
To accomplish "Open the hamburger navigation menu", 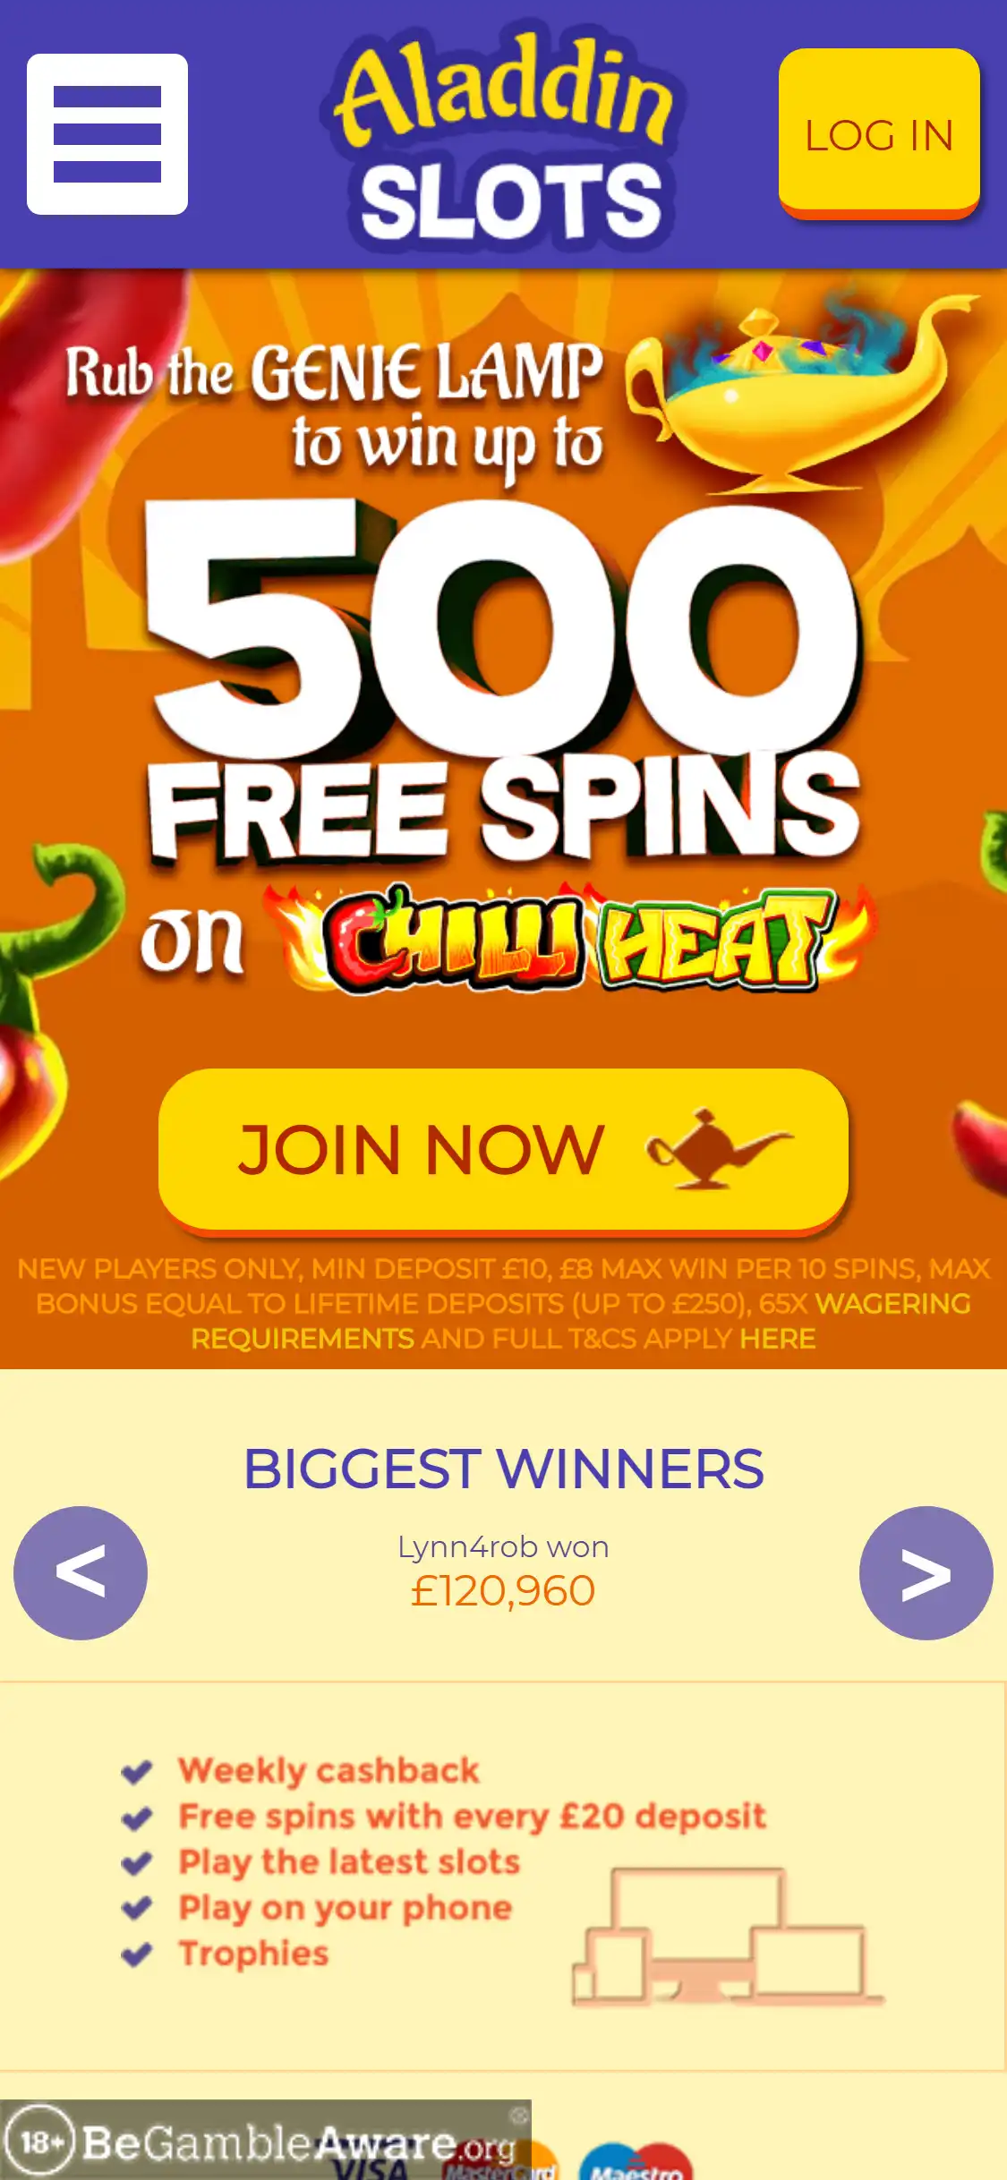I will (x=107, y=134).
